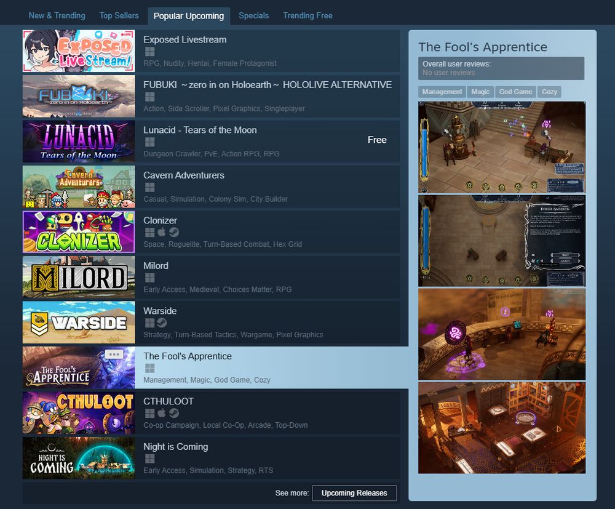This screenshot has height=509, width=615.
Task: Click Windows icon under Cavern Adventurers
Action: [149, 187]
